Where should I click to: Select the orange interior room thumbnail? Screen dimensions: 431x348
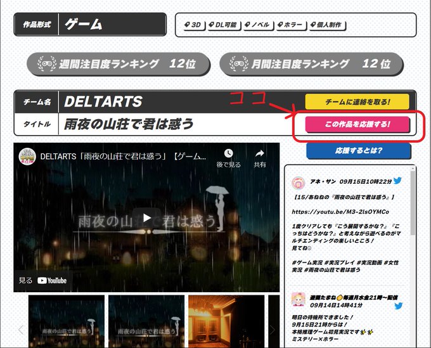pos(226,321)
